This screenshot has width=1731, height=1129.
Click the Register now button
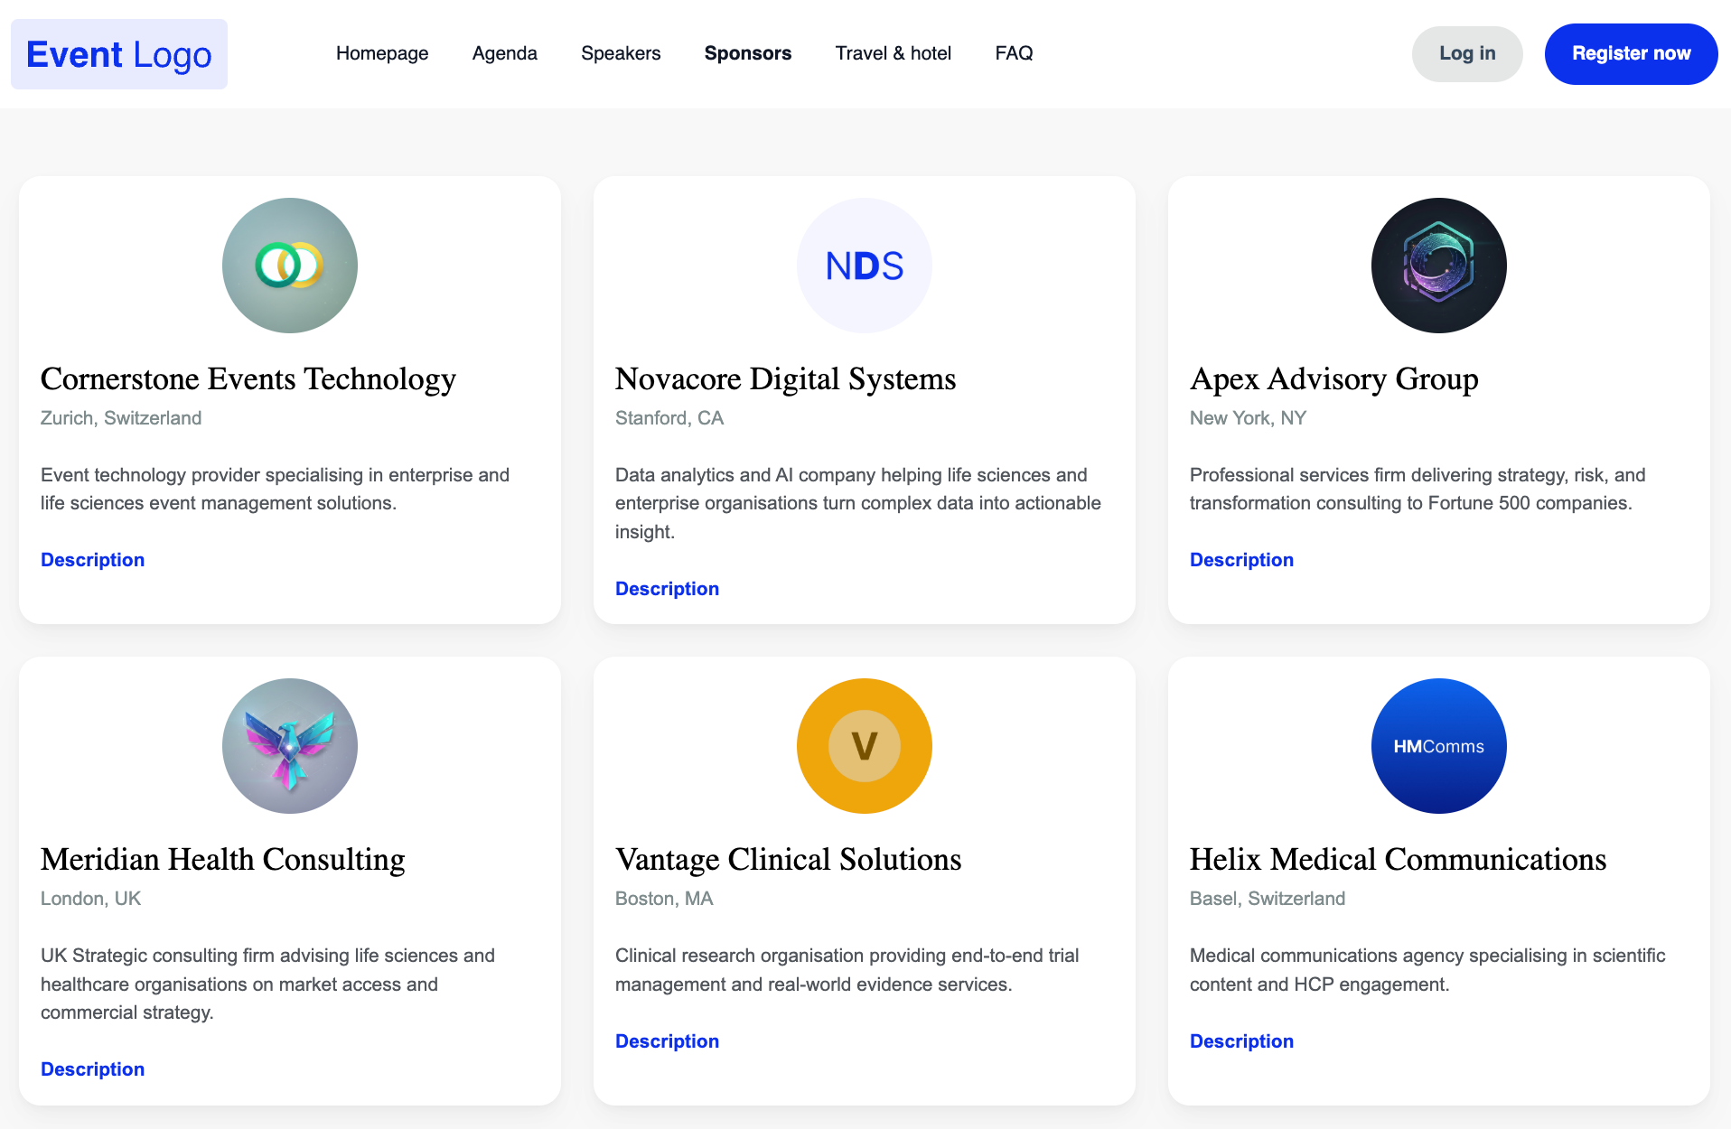pyautogui.click(x=1631, y=54)
